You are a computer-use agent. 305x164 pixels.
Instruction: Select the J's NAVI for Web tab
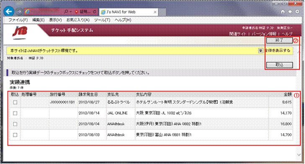coord(128,12)
